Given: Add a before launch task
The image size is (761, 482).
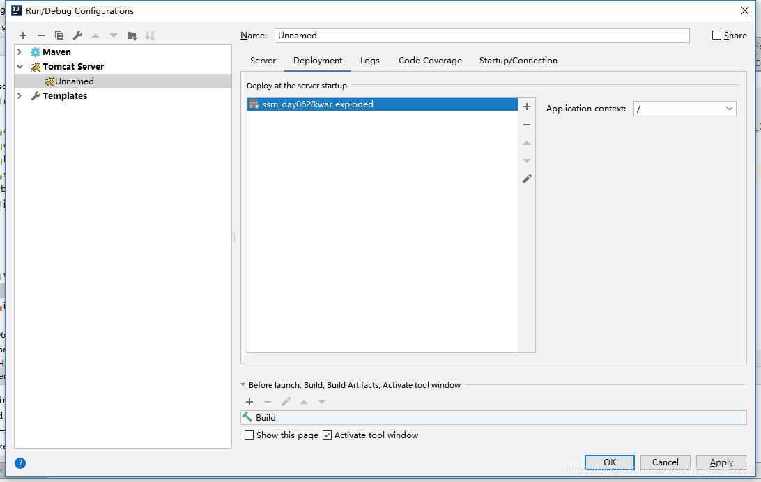Looking at the screenshot, I should [249, 402].
